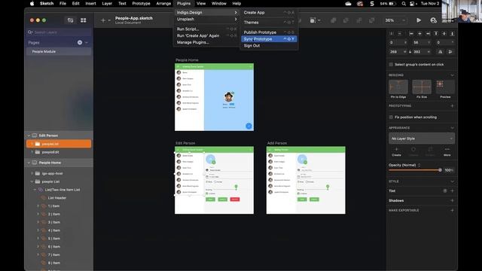
Task: Enable Fix position when scrolling checkbox
Action: click(391, 117)
